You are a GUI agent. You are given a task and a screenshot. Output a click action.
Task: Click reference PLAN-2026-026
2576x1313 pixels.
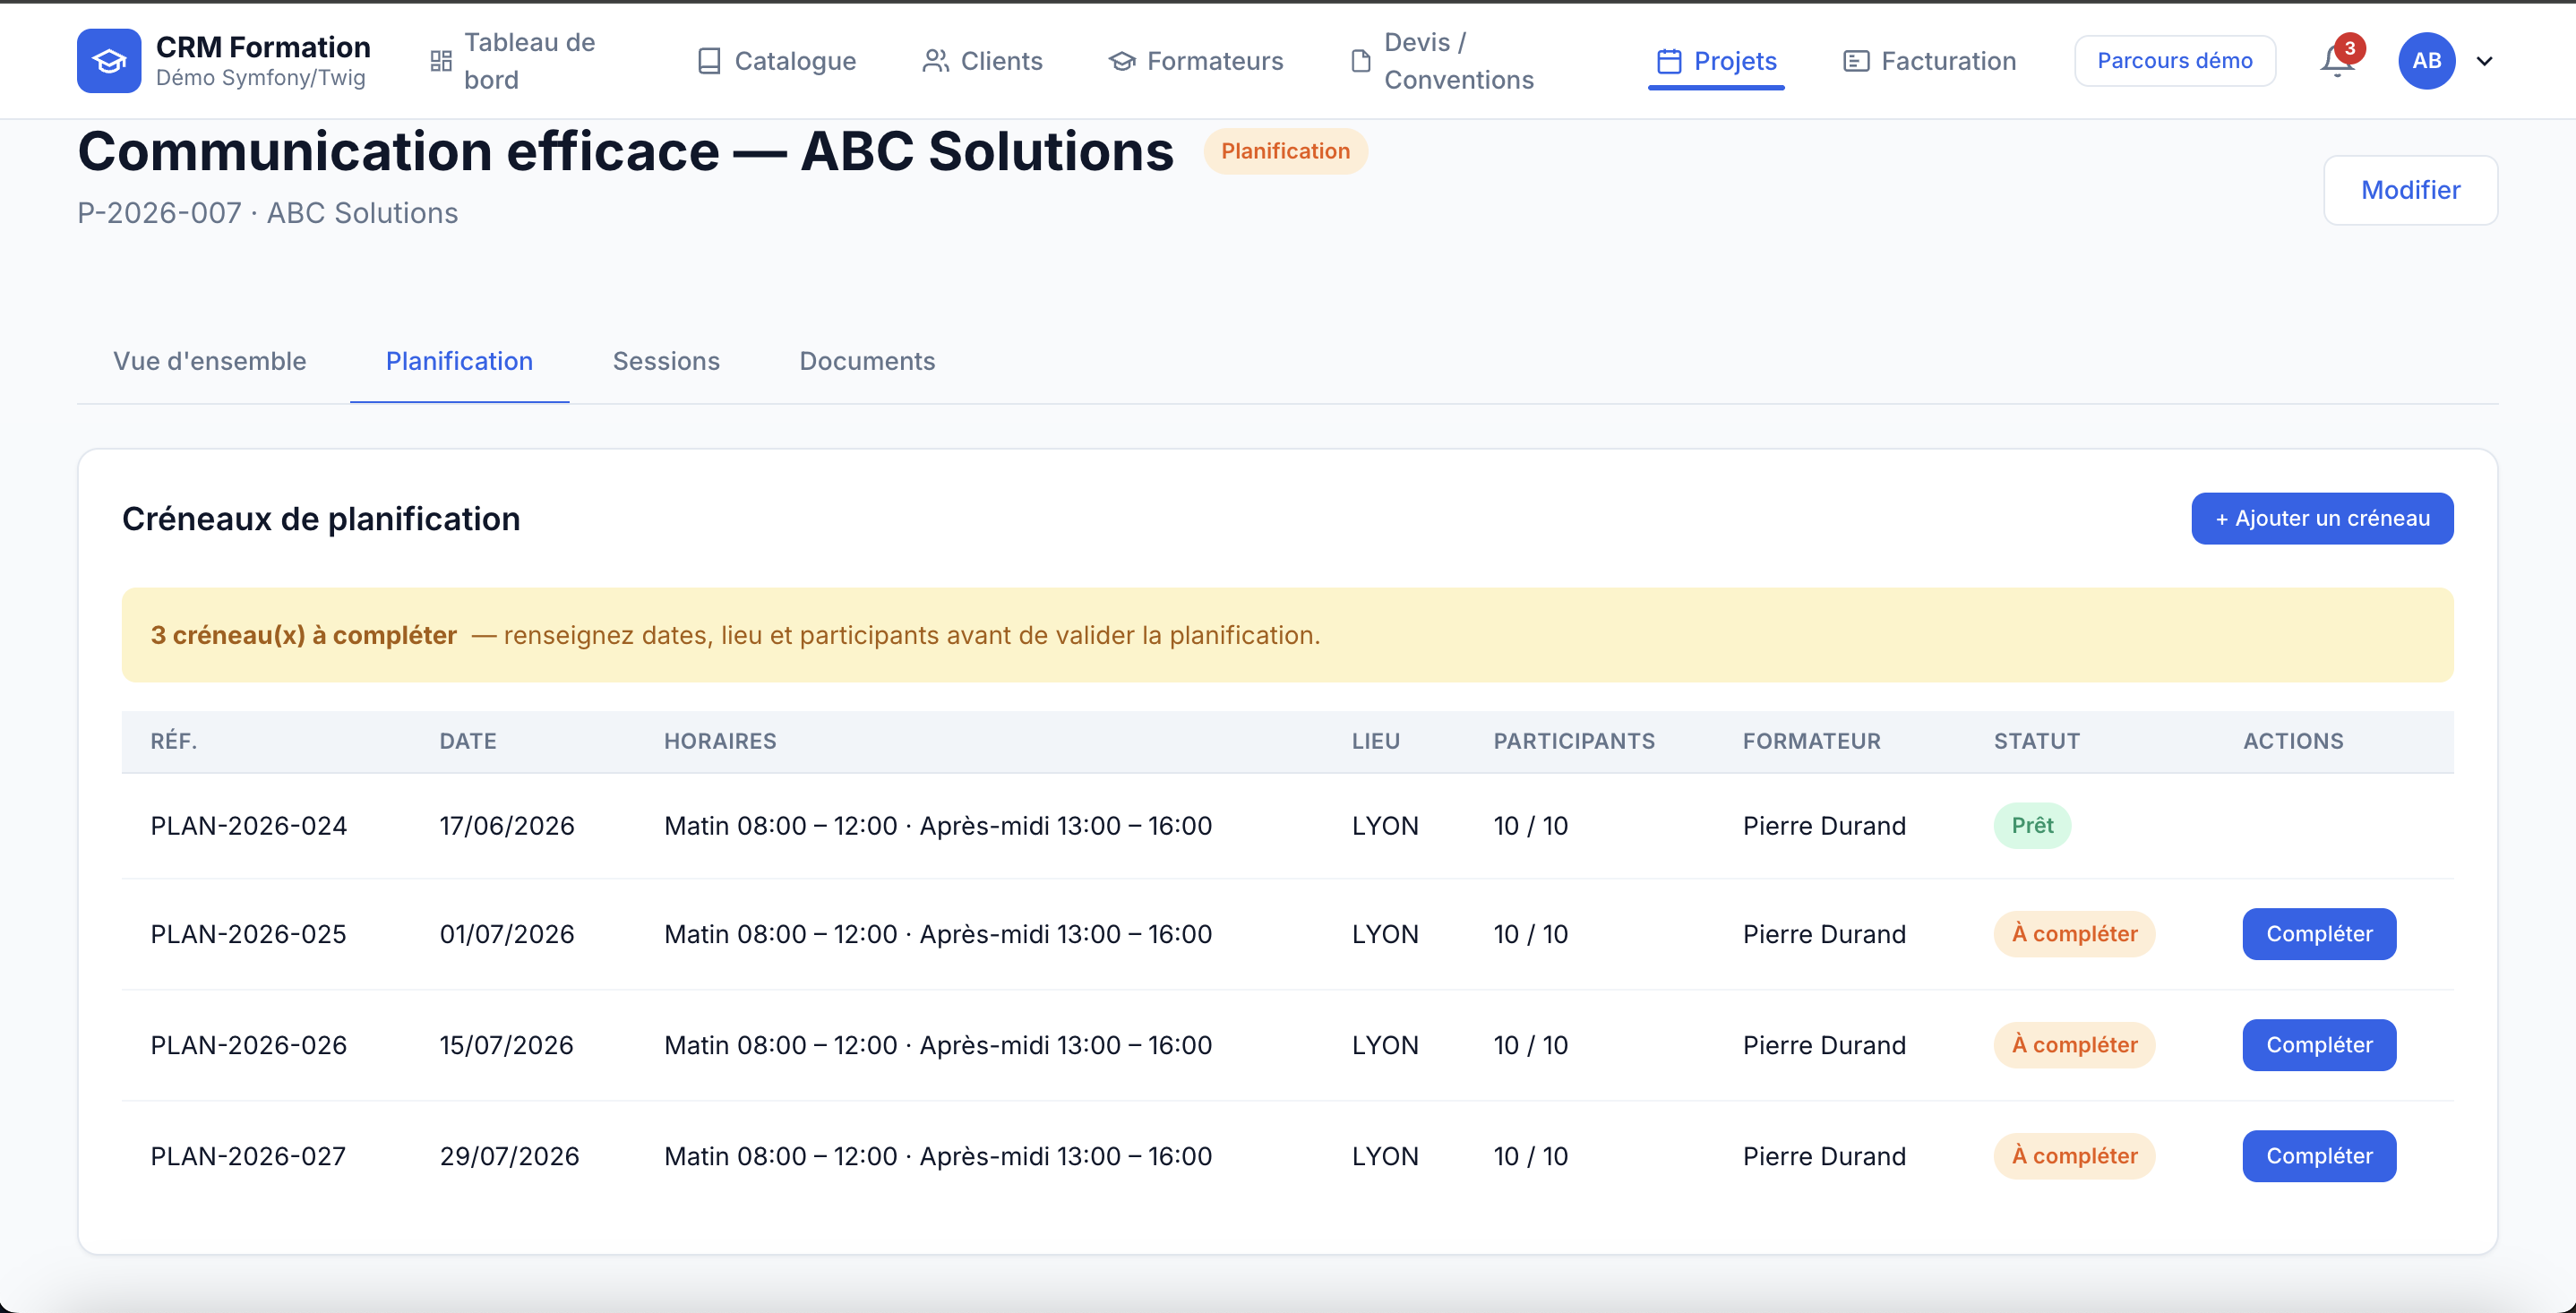[249, 1045]
